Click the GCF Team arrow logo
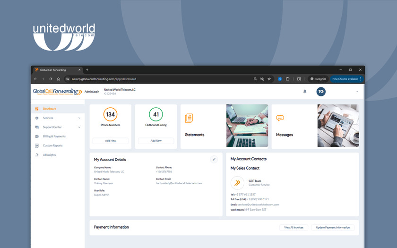 click(x=237, y=183)
